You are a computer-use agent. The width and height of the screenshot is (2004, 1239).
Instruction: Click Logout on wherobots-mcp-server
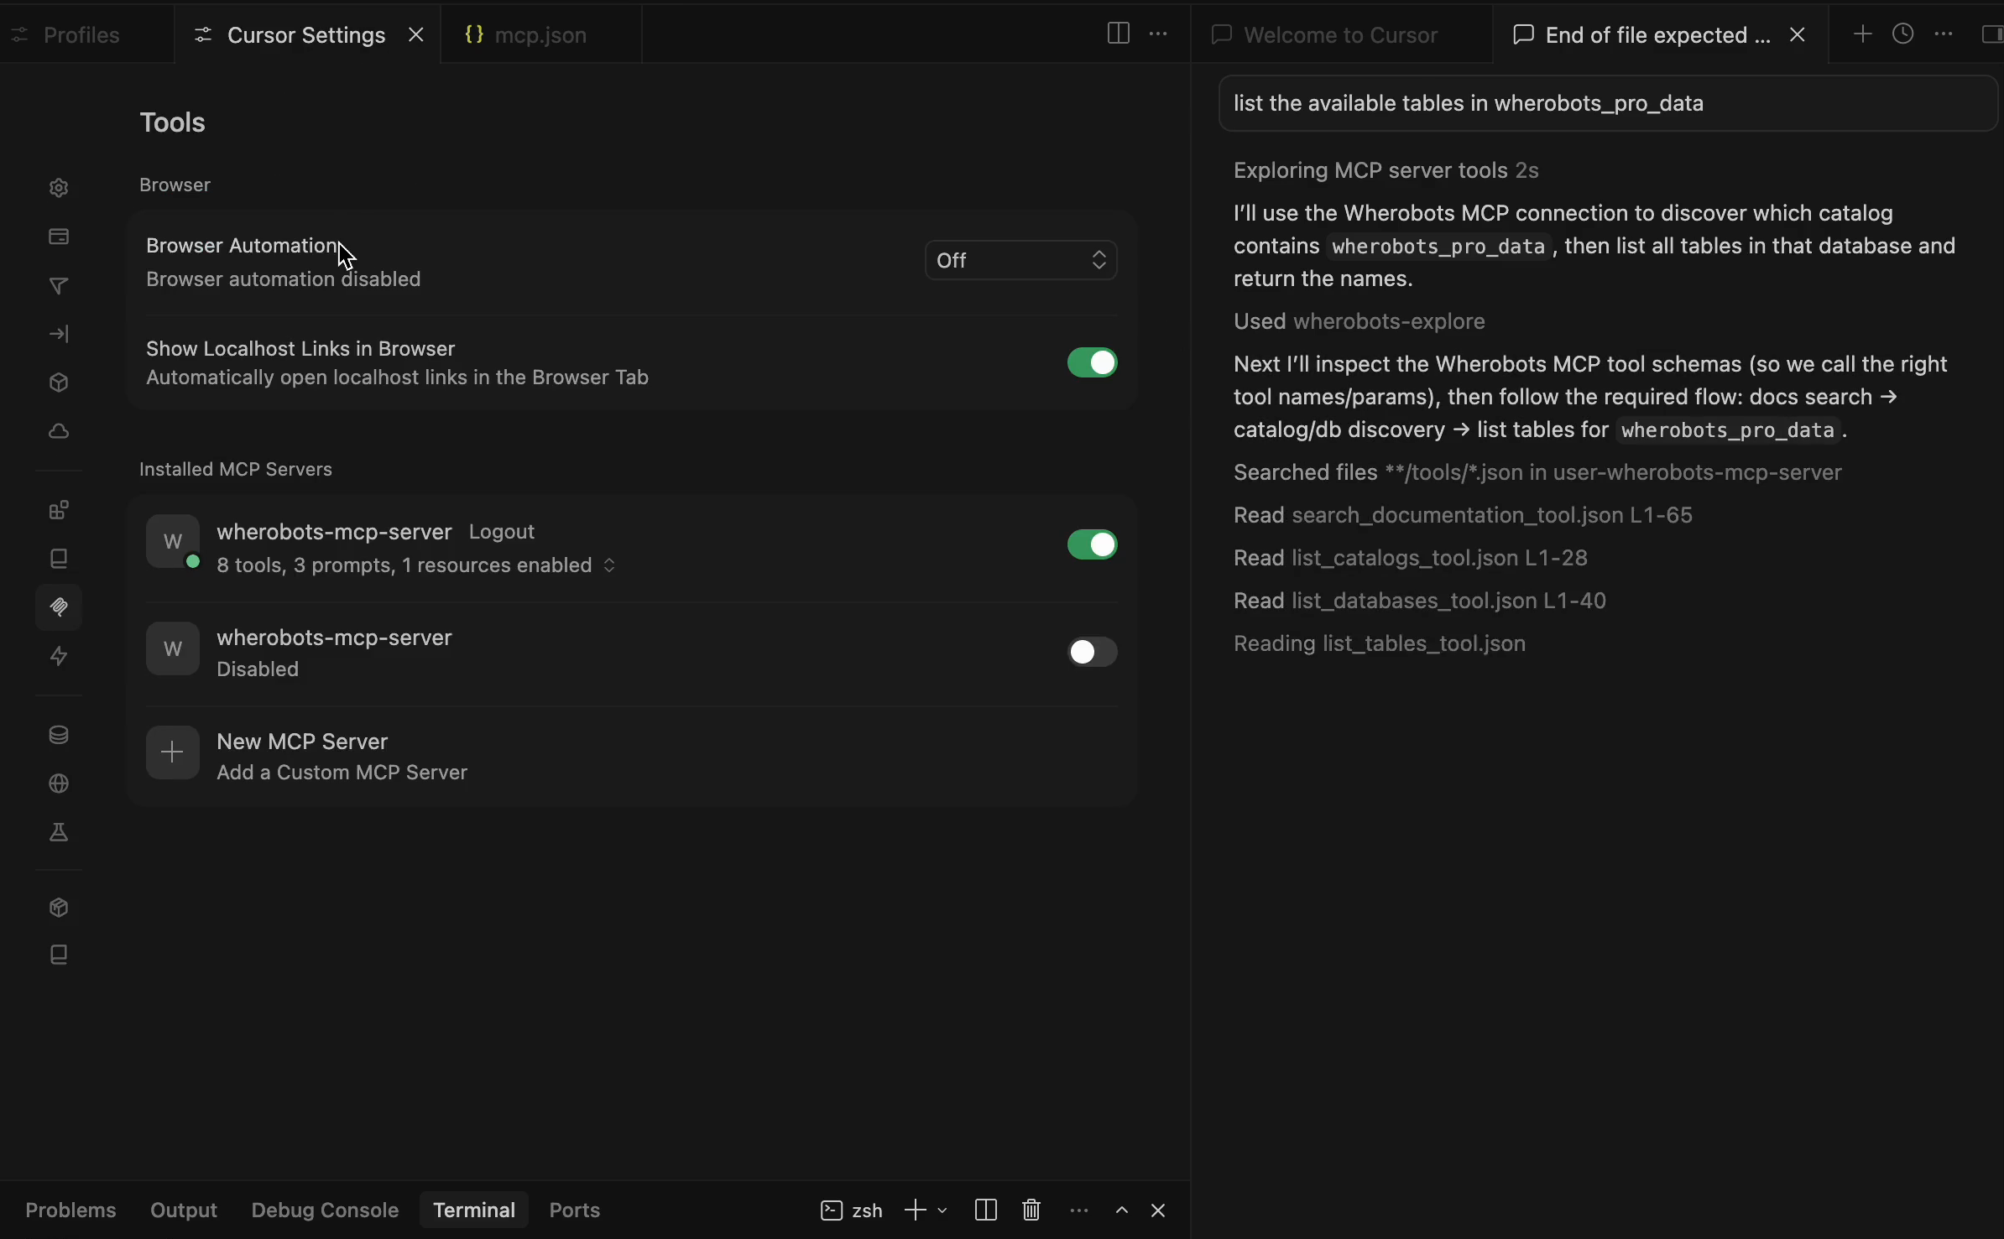coord(502,531)
